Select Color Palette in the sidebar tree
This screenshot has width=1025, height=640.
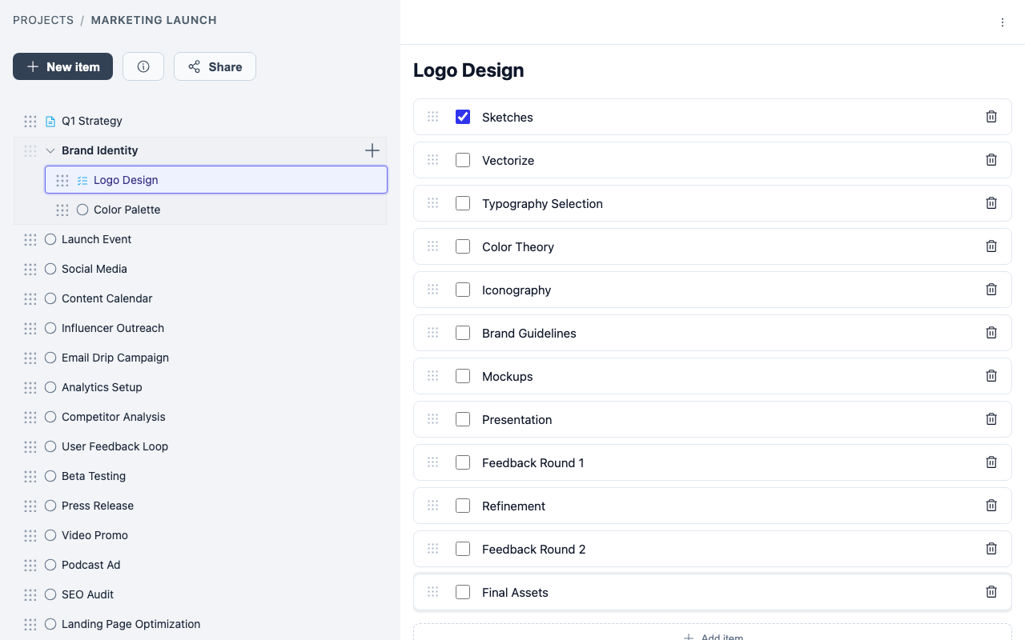coord(127,210)
